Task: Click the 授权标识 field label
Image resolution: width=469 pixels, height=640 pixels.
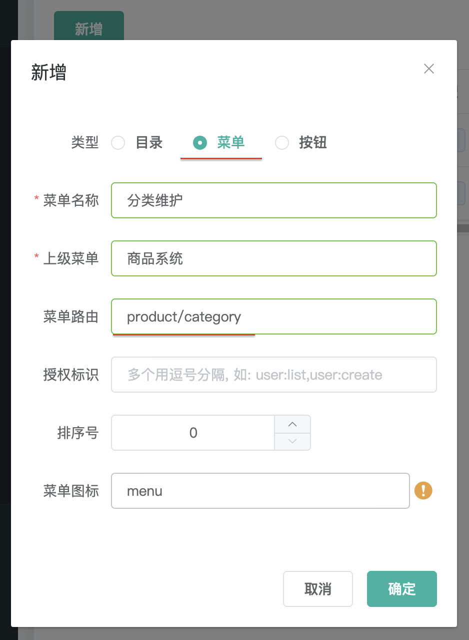Action: 71,375
